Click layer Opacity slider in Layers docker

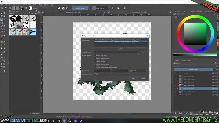click(193, 70)
